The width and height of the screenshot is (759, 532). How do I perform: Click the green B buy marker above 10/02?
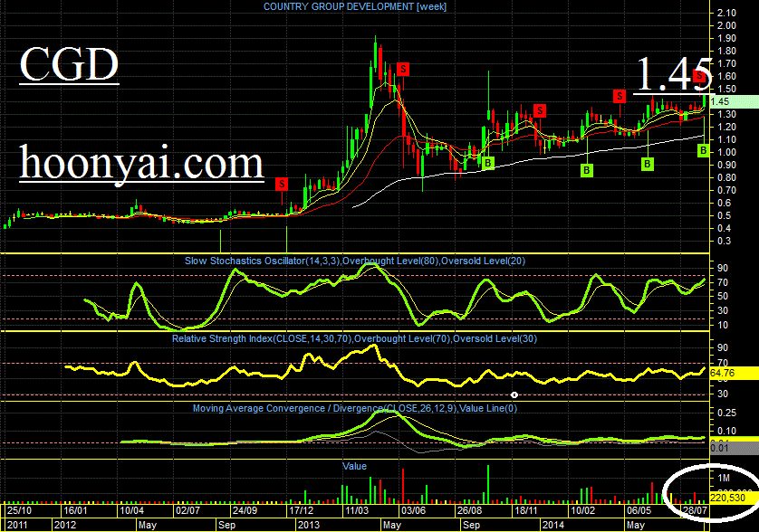tap(587, 170)
